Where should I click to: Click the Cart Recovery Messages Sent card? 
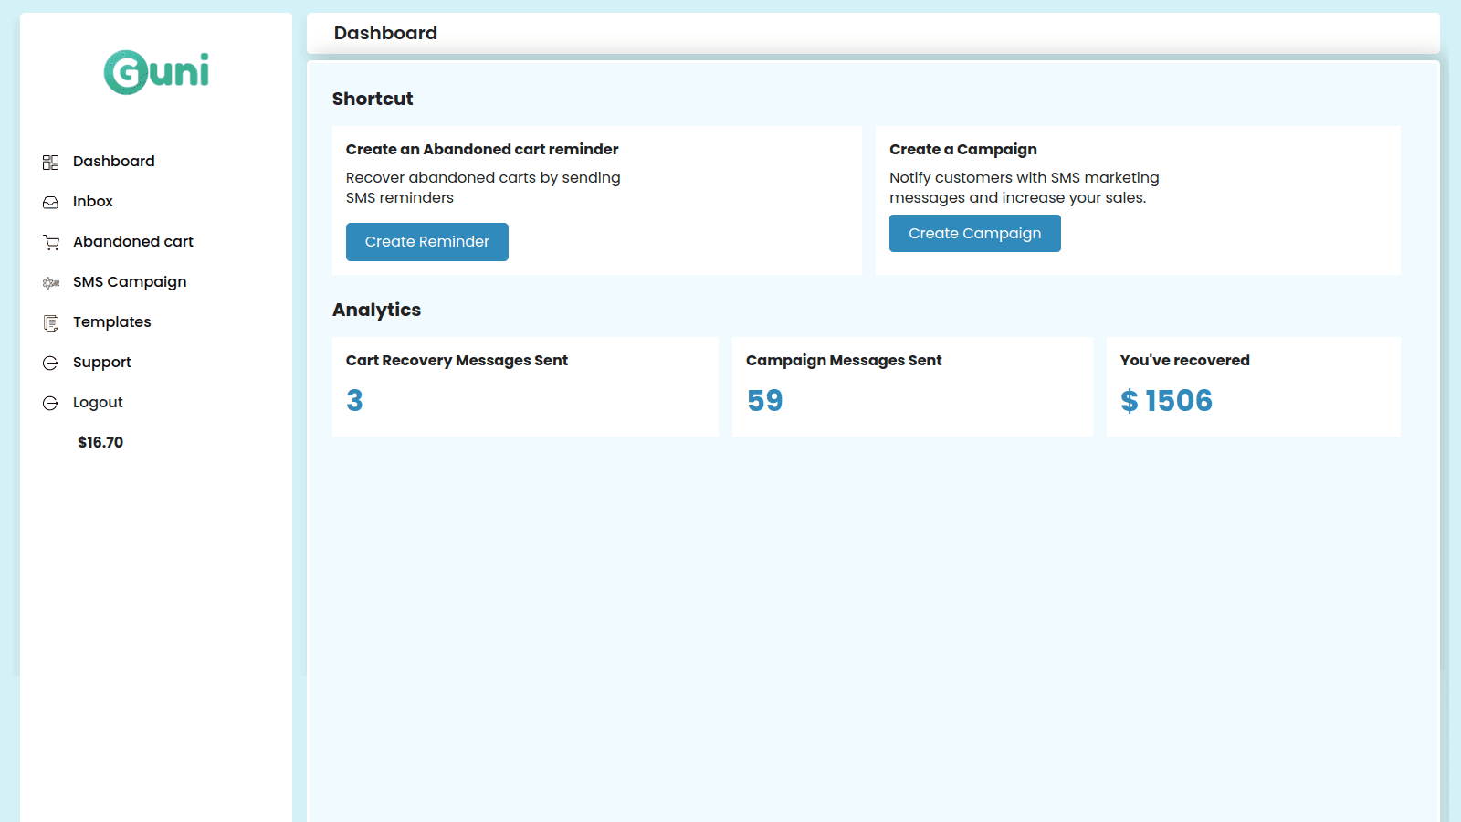525,385
